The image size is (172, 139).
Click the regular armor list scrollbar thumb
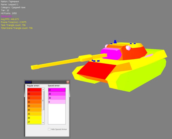point(43,101)
